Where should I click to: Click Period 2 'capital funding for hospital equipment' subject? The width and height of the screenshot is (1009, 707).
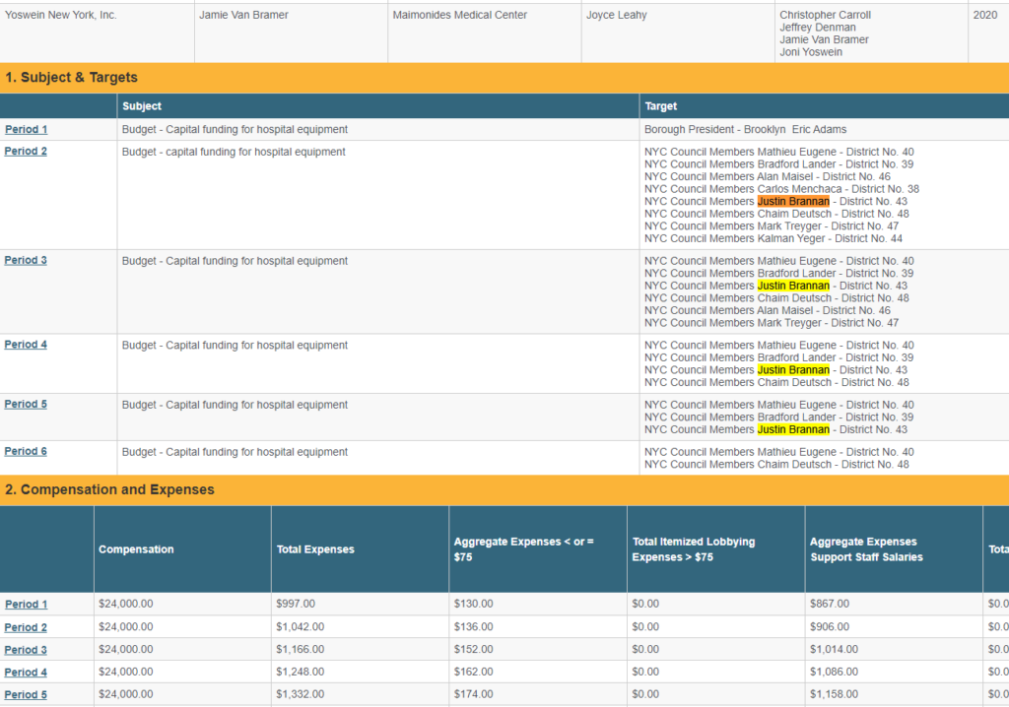click(234, 152)
